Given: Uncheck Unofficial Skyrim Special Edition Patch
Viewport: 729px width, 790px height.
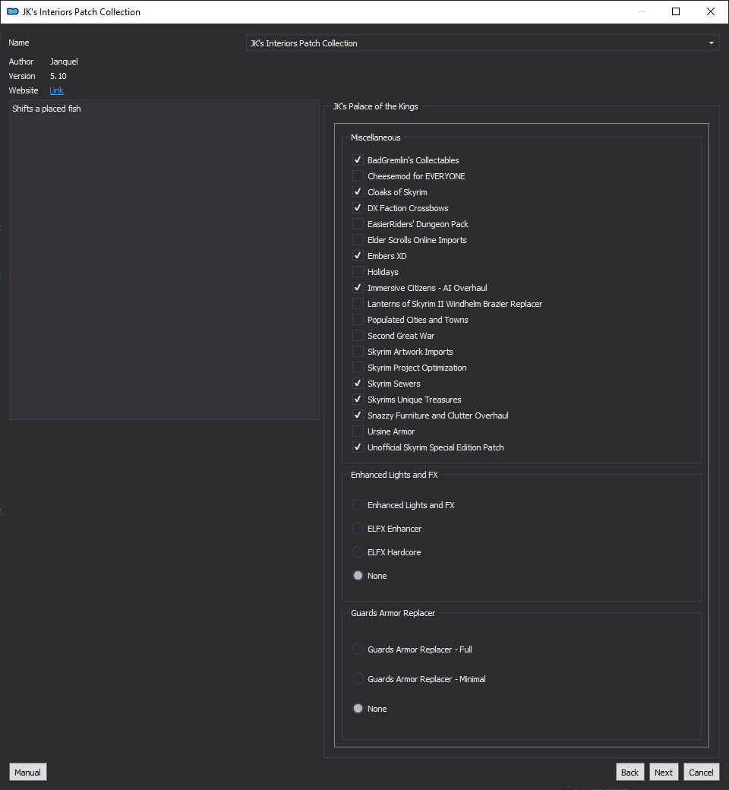Looking at the screenshot, I should point(358,447).
